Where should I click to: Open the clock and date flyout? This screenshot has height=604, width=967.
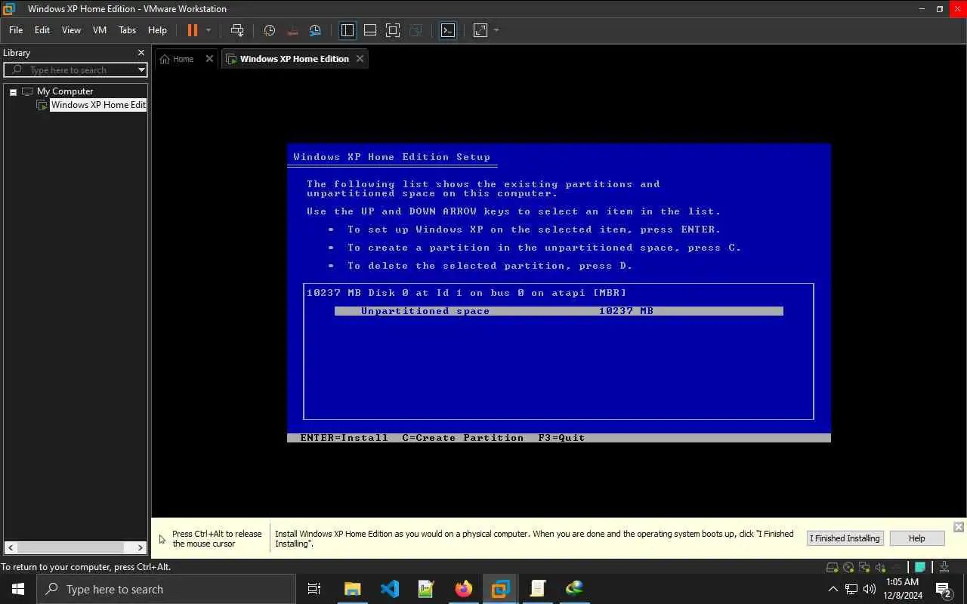click(903, 589)
